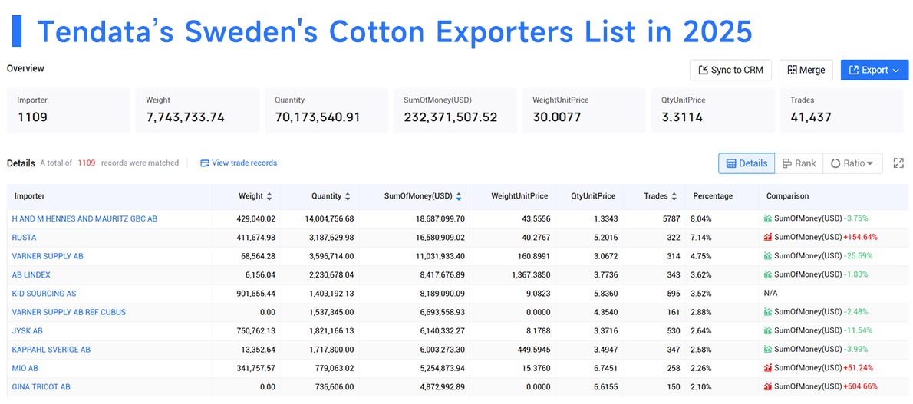Click the Weight overview card 7,743,733.74
The width and height of the screenshot is (913, 404).
click(x=197, y=110)
